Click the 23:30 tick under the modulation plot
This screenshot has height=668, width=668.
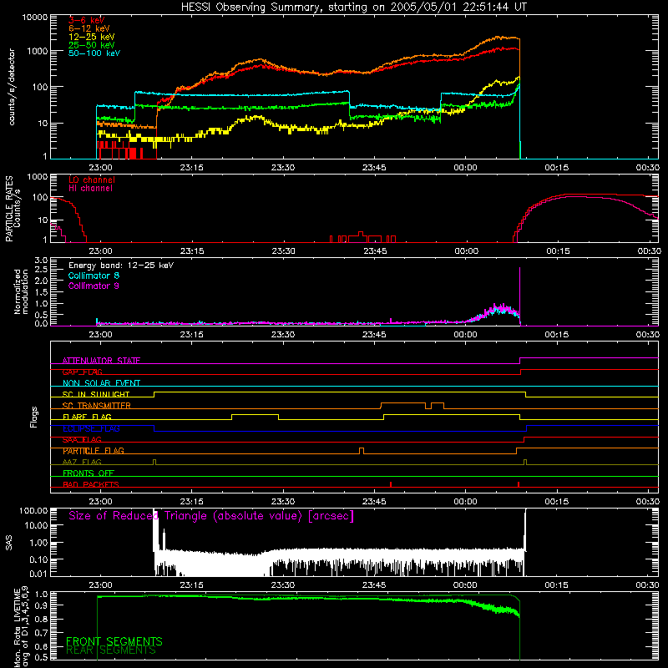pos(283,335)
